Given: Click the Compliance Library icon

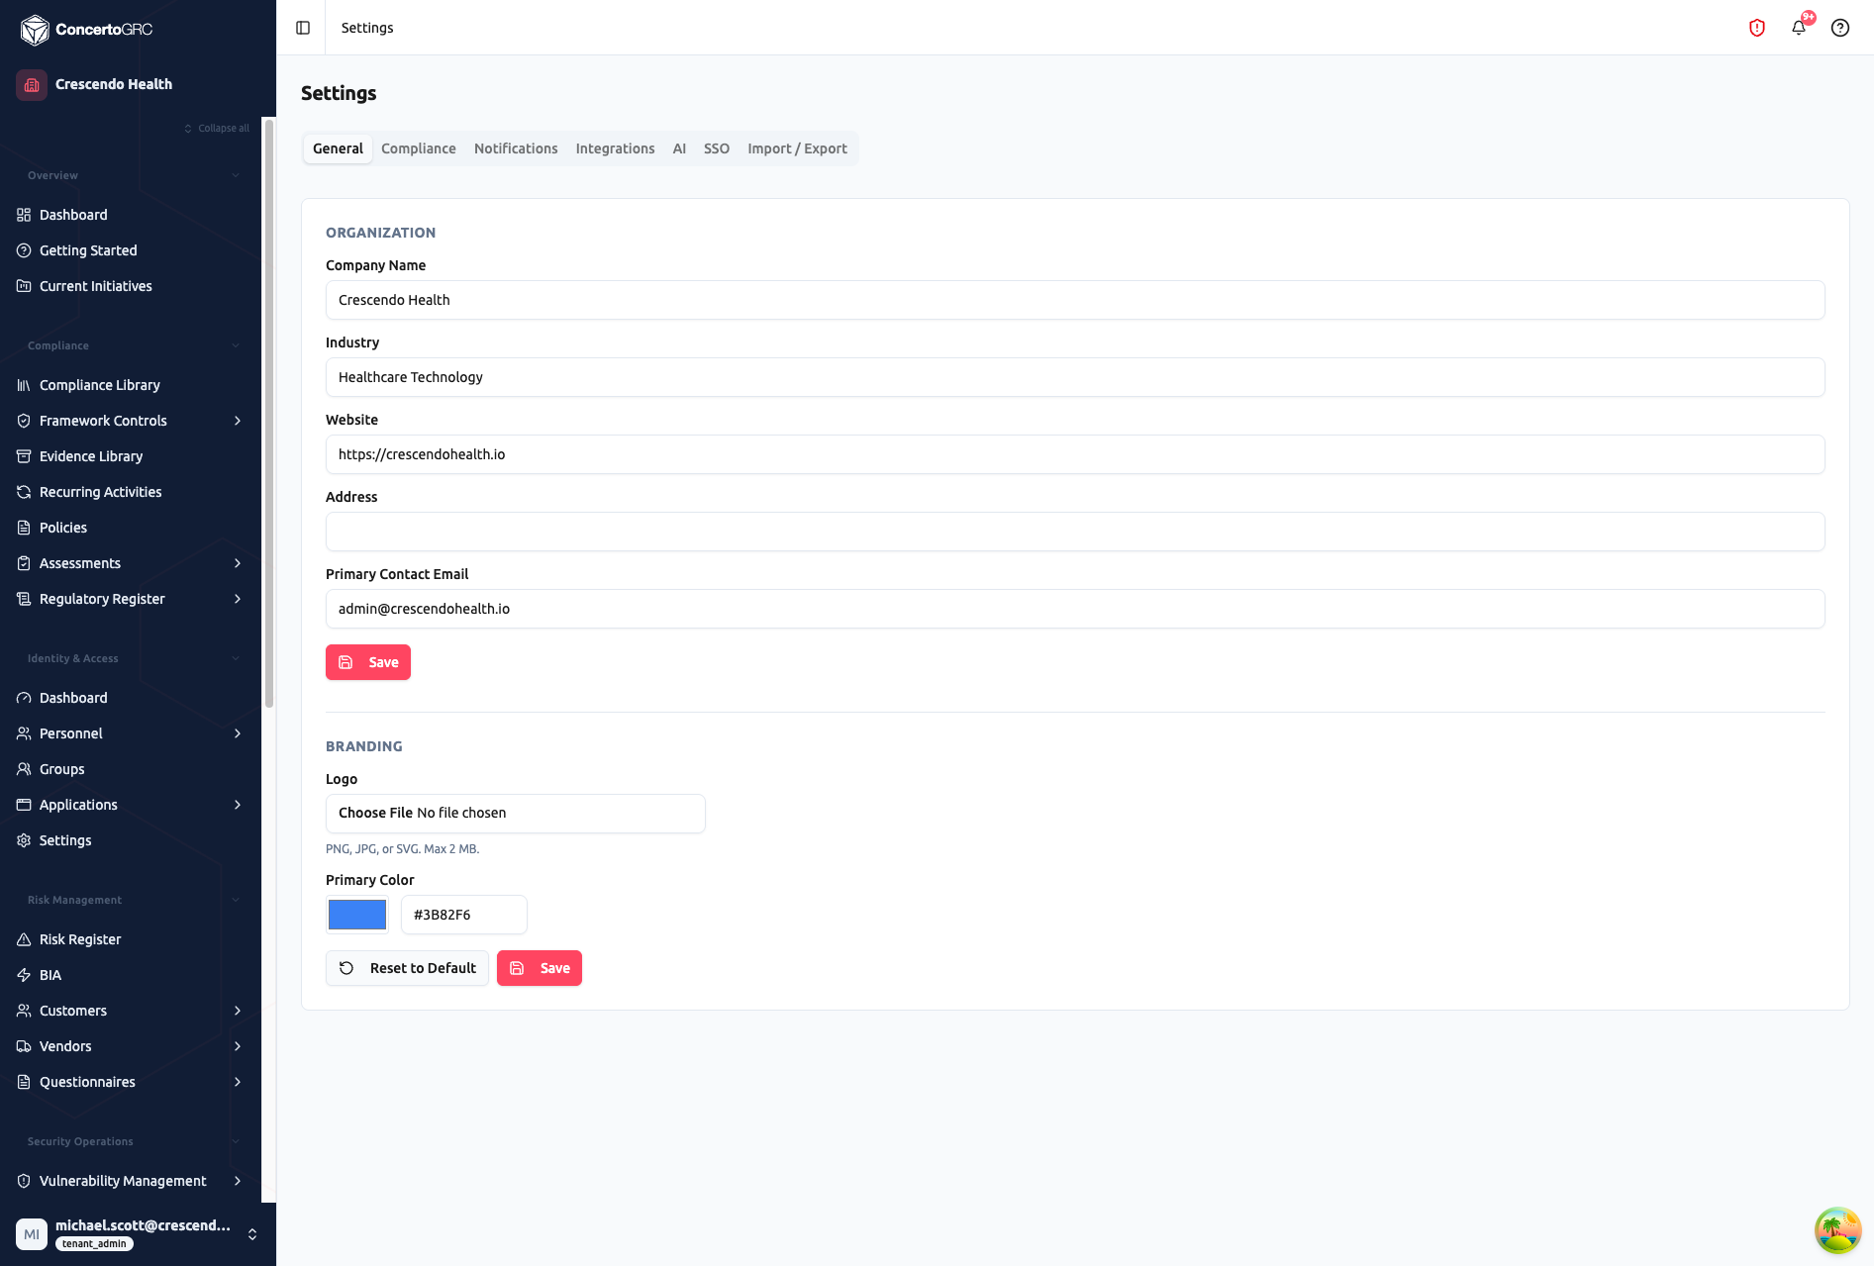Looking at the screenshot, I should 24,385.
